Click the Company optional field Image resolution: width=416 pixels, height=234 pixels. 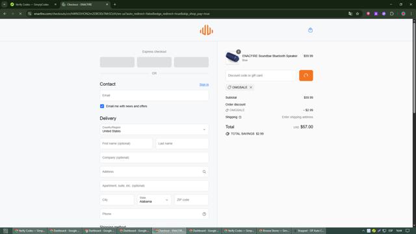coord(154,157)
